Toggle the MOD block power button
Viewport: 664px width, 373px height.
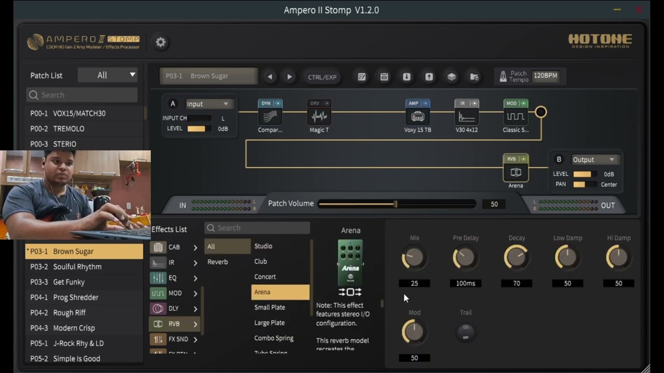click(x=523, y=103)
